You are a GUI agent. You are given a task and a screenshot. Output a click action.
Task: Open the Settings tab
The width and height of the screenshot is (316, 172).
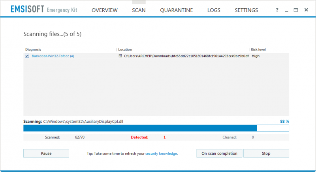pos(246,10)
